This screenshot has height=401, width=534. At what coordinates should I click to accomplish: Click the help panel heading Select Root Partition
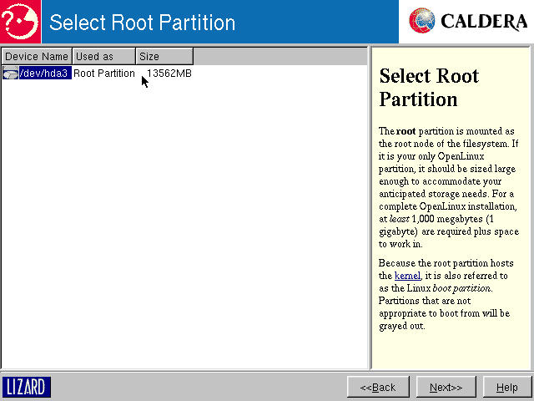(x=429, y=88)
